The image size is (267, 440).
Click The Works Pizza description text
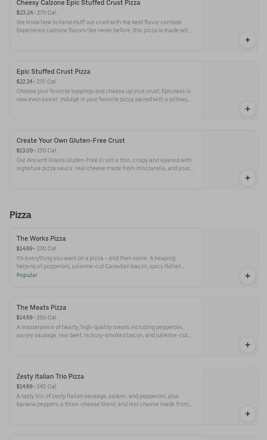[x=101, y=262]
